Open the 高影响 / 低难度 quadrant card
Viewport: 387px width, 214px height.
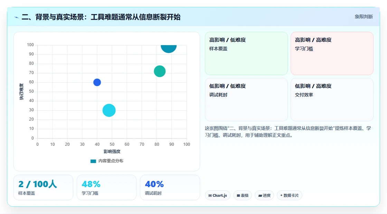point(246,53)
